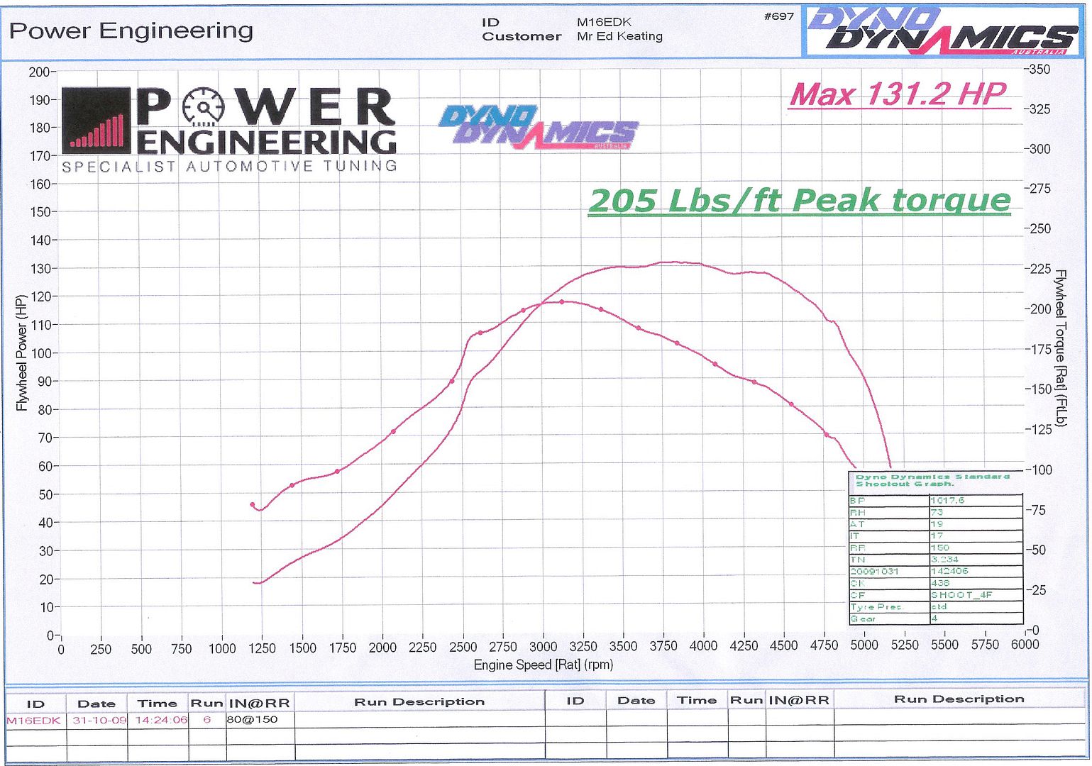Click the '3000' tick on the engine speed axis
The image size is (1092, 766).
pyautogui.click(x=544, y=646)
